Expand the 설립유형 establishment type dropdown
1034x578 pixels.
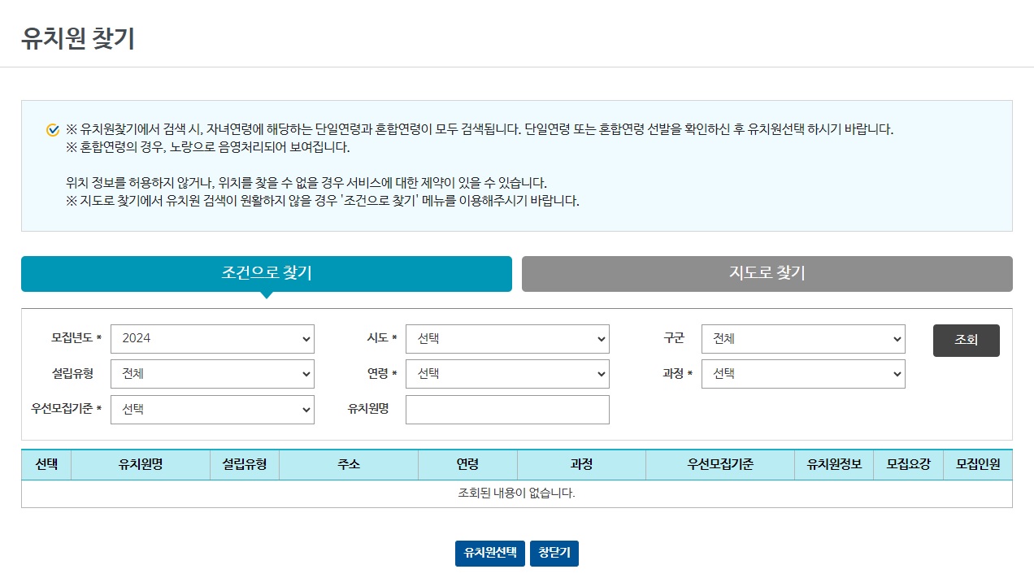pyautogui.click(x=211, y=374)
